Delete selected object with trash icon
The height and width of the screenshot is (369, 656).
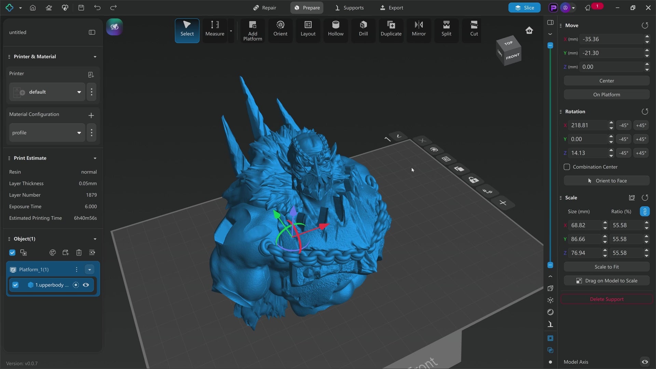[79, 252]
